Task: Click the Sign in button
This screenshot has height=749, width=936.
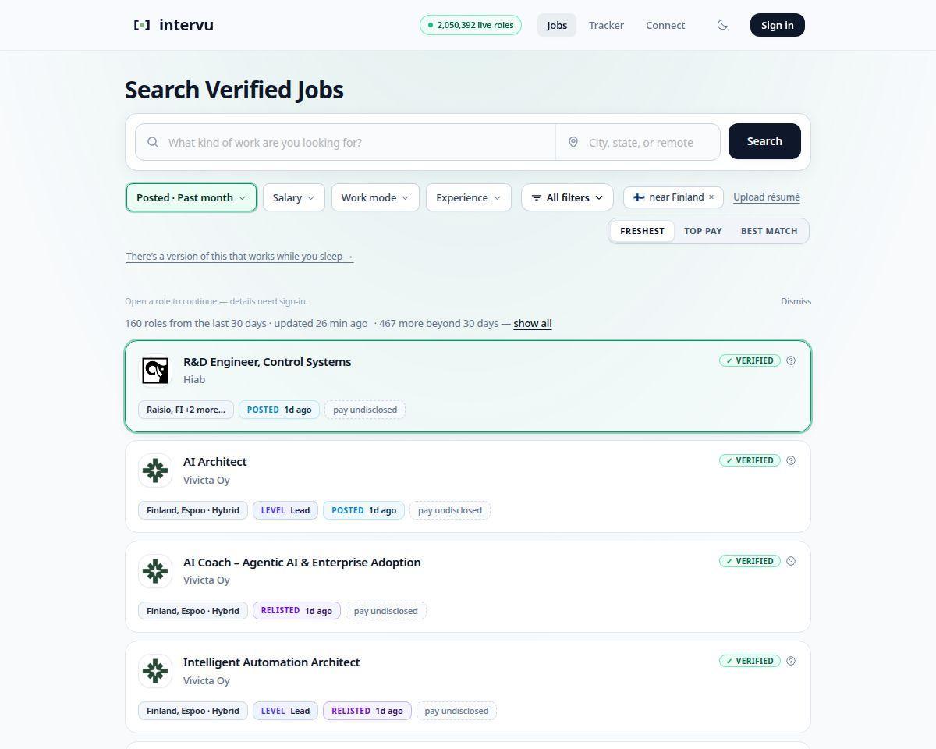Action: (777, 25)
